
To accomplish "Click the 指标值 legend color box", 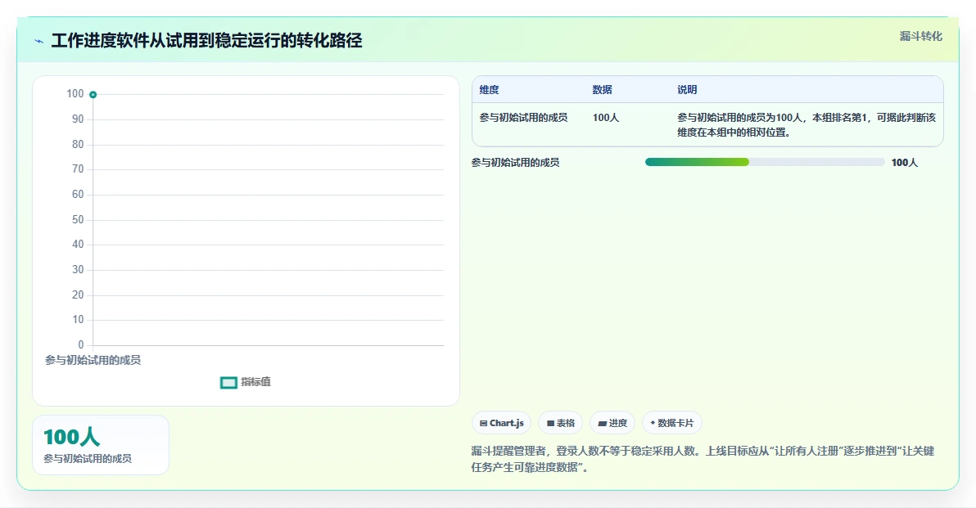I will pos(228,382).
